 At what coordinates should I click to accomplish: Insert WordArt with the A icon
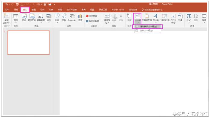coord(156,16)
